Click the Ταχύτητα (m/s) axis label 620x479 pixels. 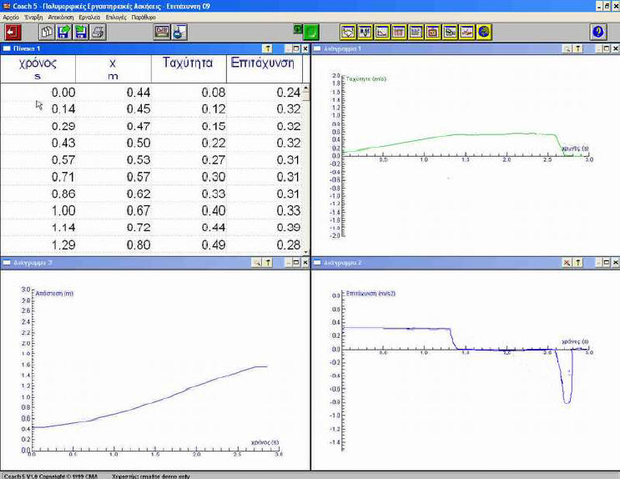coord(366,78)
